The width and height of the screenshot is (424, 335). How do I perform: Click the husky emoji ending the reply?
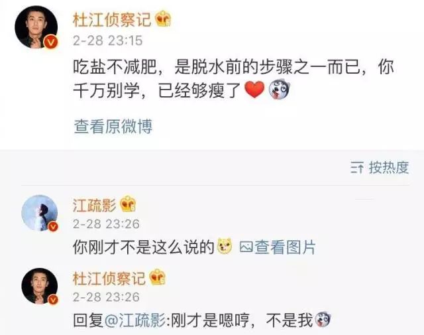(x=323, y=320)
